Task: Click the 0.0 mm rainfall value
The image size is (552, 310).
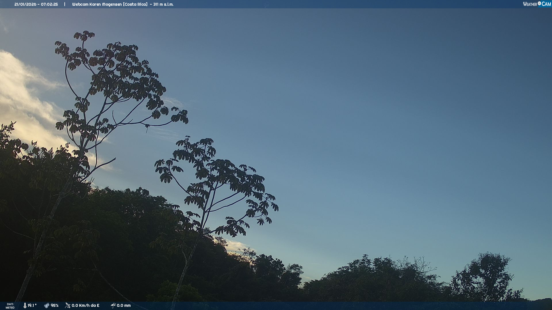Action: [124, 305]
